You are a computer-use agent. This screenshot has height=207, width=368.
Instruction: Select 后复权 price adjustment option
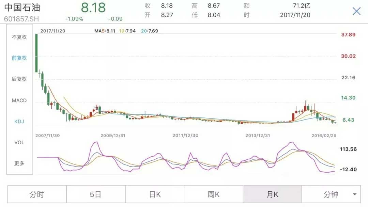pyautogui.click(x=19, y=79)
